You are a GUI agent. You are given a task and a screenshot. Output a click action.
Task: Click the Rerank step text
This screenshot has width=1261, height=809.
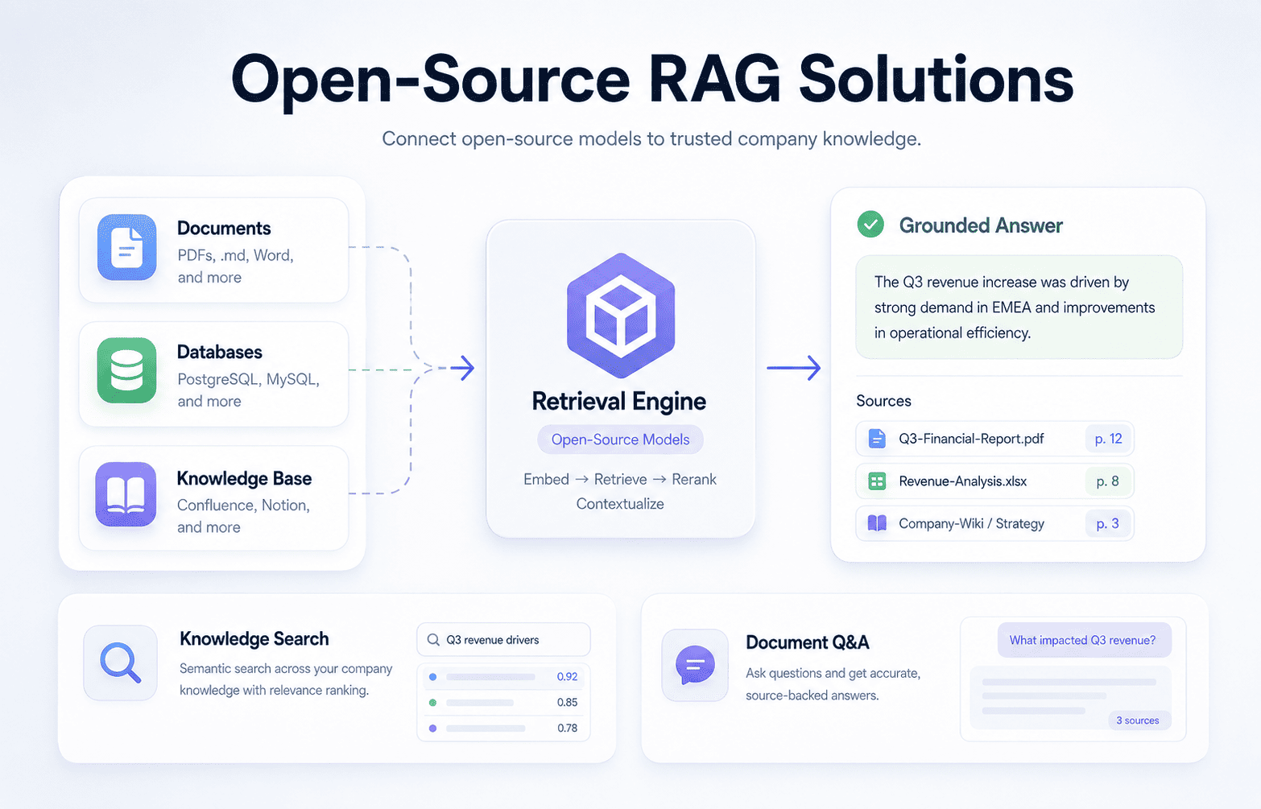click(694, 479)
